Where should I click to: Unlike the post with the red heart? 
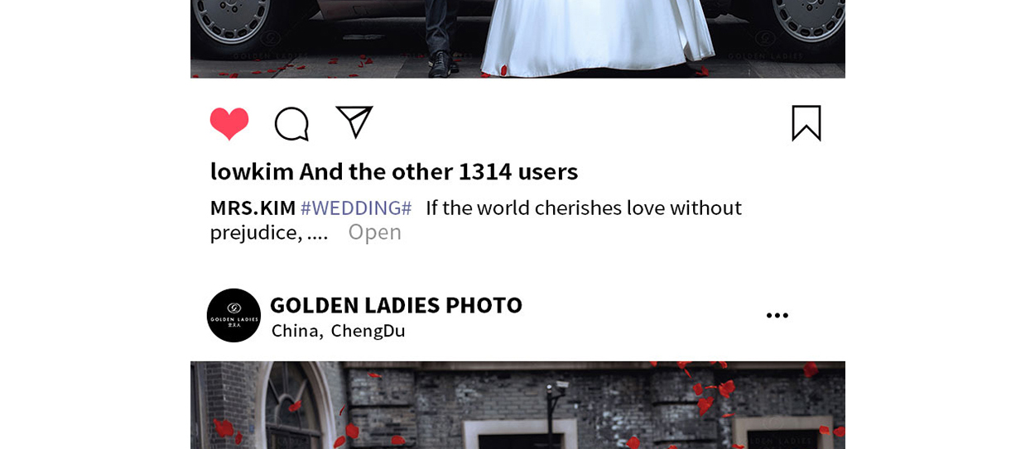click(229, 124)
